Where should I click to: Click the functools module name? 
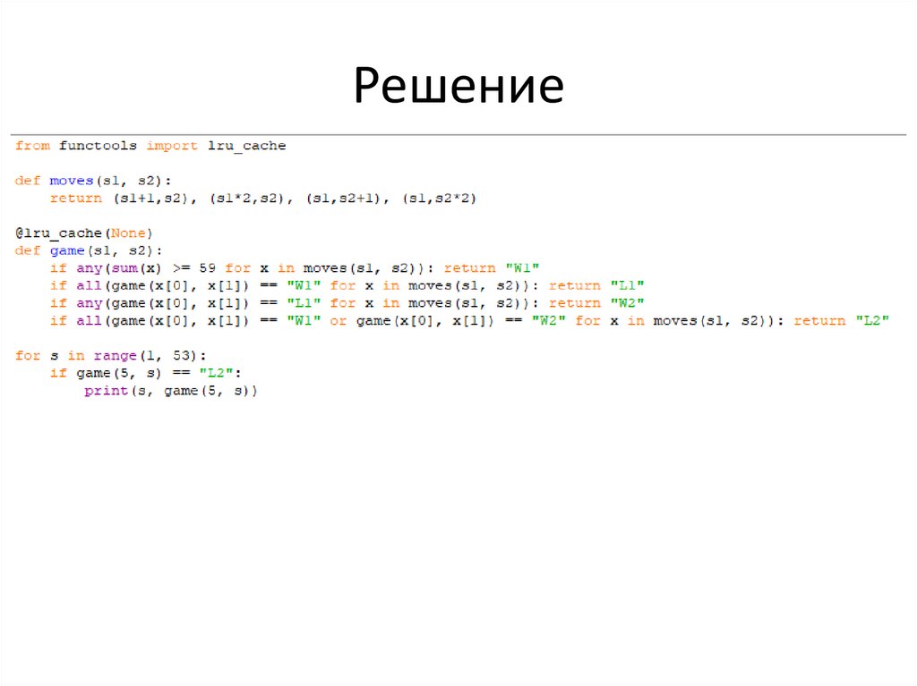[x=100, y=145]
